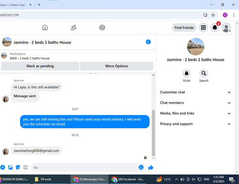
Task: Open the Friends icon in top navigation
Action: pos(74,27)
